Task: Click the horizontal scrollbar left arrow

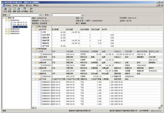Action: [33, 107]
